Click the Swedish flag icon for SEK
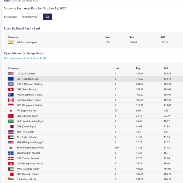The width and height of the screenshot is (183, 183). 11,153
